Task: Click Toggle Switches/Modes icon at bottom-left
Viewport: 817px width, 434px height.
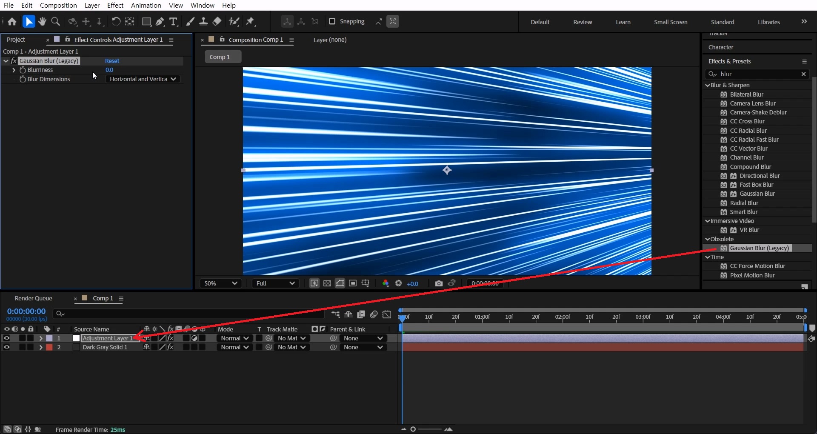Action: click(7, 429)
